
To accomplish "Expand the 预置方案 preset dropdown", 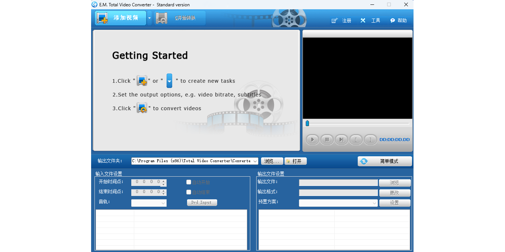I will coord(374,203).
